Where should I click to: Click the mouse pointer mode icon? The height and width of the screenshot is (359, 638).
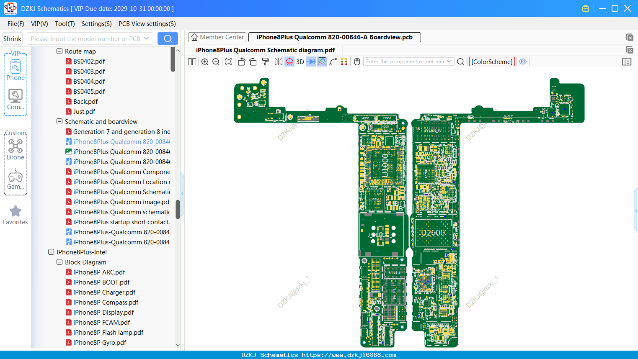click(x=357, y=62)
